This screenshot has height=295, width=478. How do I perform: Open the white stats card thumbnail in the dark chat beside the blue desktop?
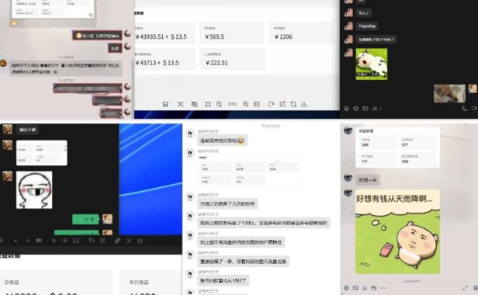tap(41, 153)
